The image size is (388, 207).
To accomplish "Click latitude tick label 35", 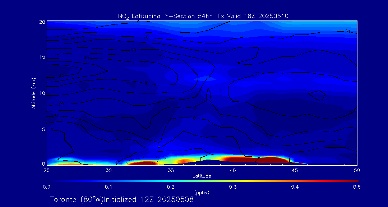I will [x=171, y=170].
